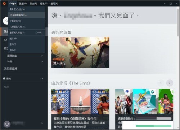Click the user avatar smiley face
This screenshot has width=180, height=130.
(x=7, y=124)
